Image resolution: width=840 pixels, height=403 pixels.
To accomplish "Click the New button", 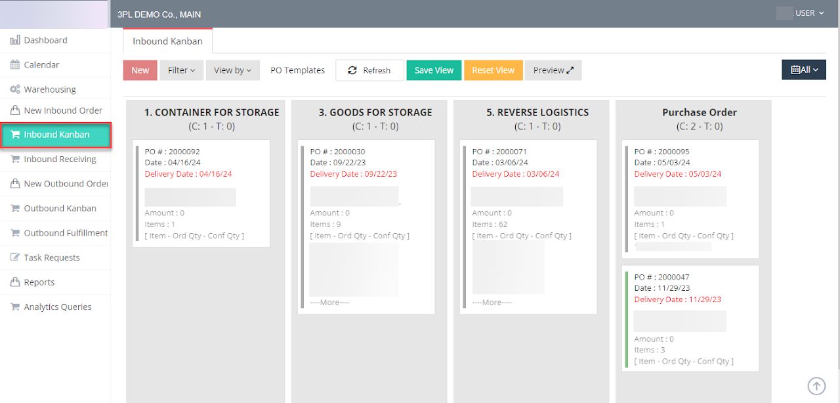I will [x=140, y=70].
